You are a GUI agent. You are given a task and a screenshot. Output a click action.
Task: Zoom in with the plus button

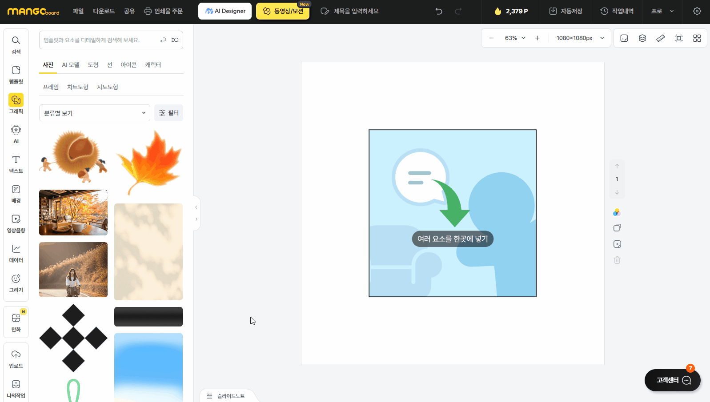pos(537,38)
